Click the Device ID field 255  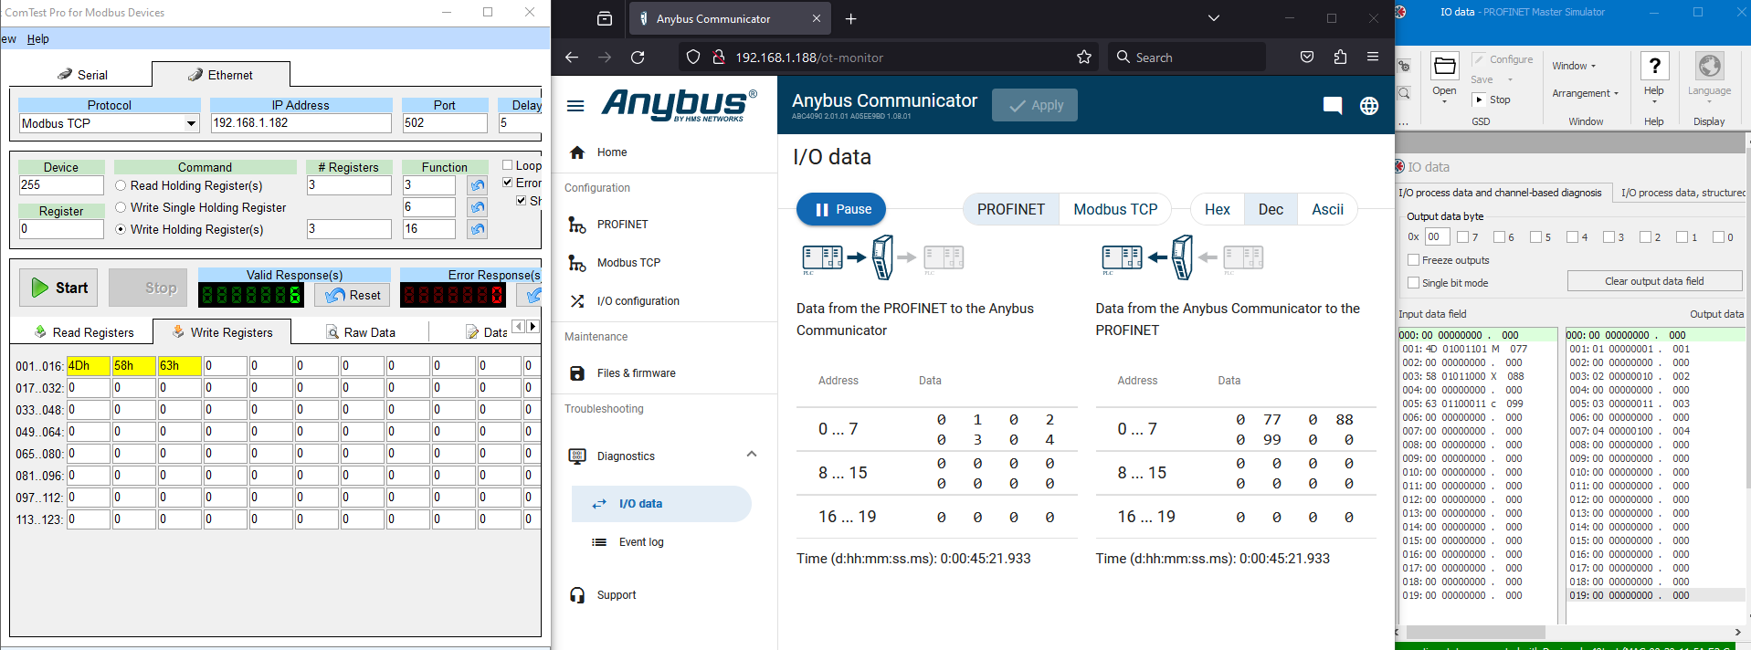click(x=61, y=185)
